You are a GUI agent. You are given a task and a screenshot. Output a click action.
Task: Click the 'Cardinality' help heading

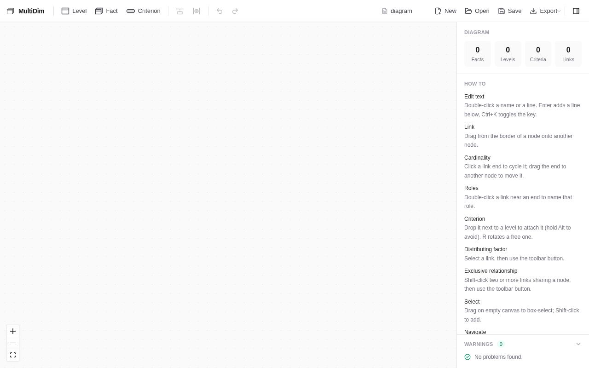pyautogui.click(x=477, y=158)
